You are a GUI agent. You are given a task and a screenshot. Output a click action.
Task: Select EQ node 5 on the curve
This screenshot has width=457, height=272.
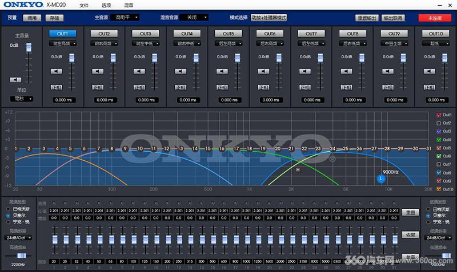click(70, 149)
